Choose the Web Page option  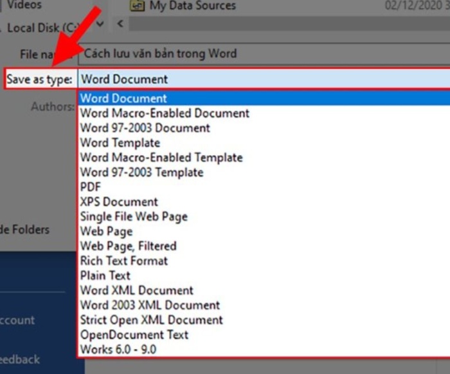[265, 231]
